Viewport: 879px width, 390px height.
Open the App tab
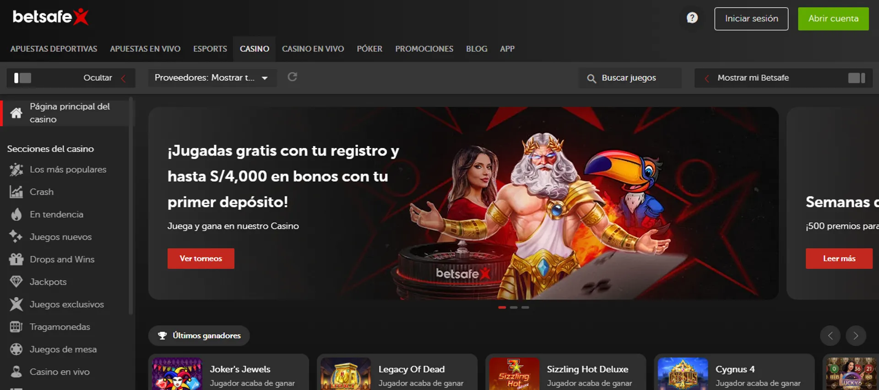(507, 49)
